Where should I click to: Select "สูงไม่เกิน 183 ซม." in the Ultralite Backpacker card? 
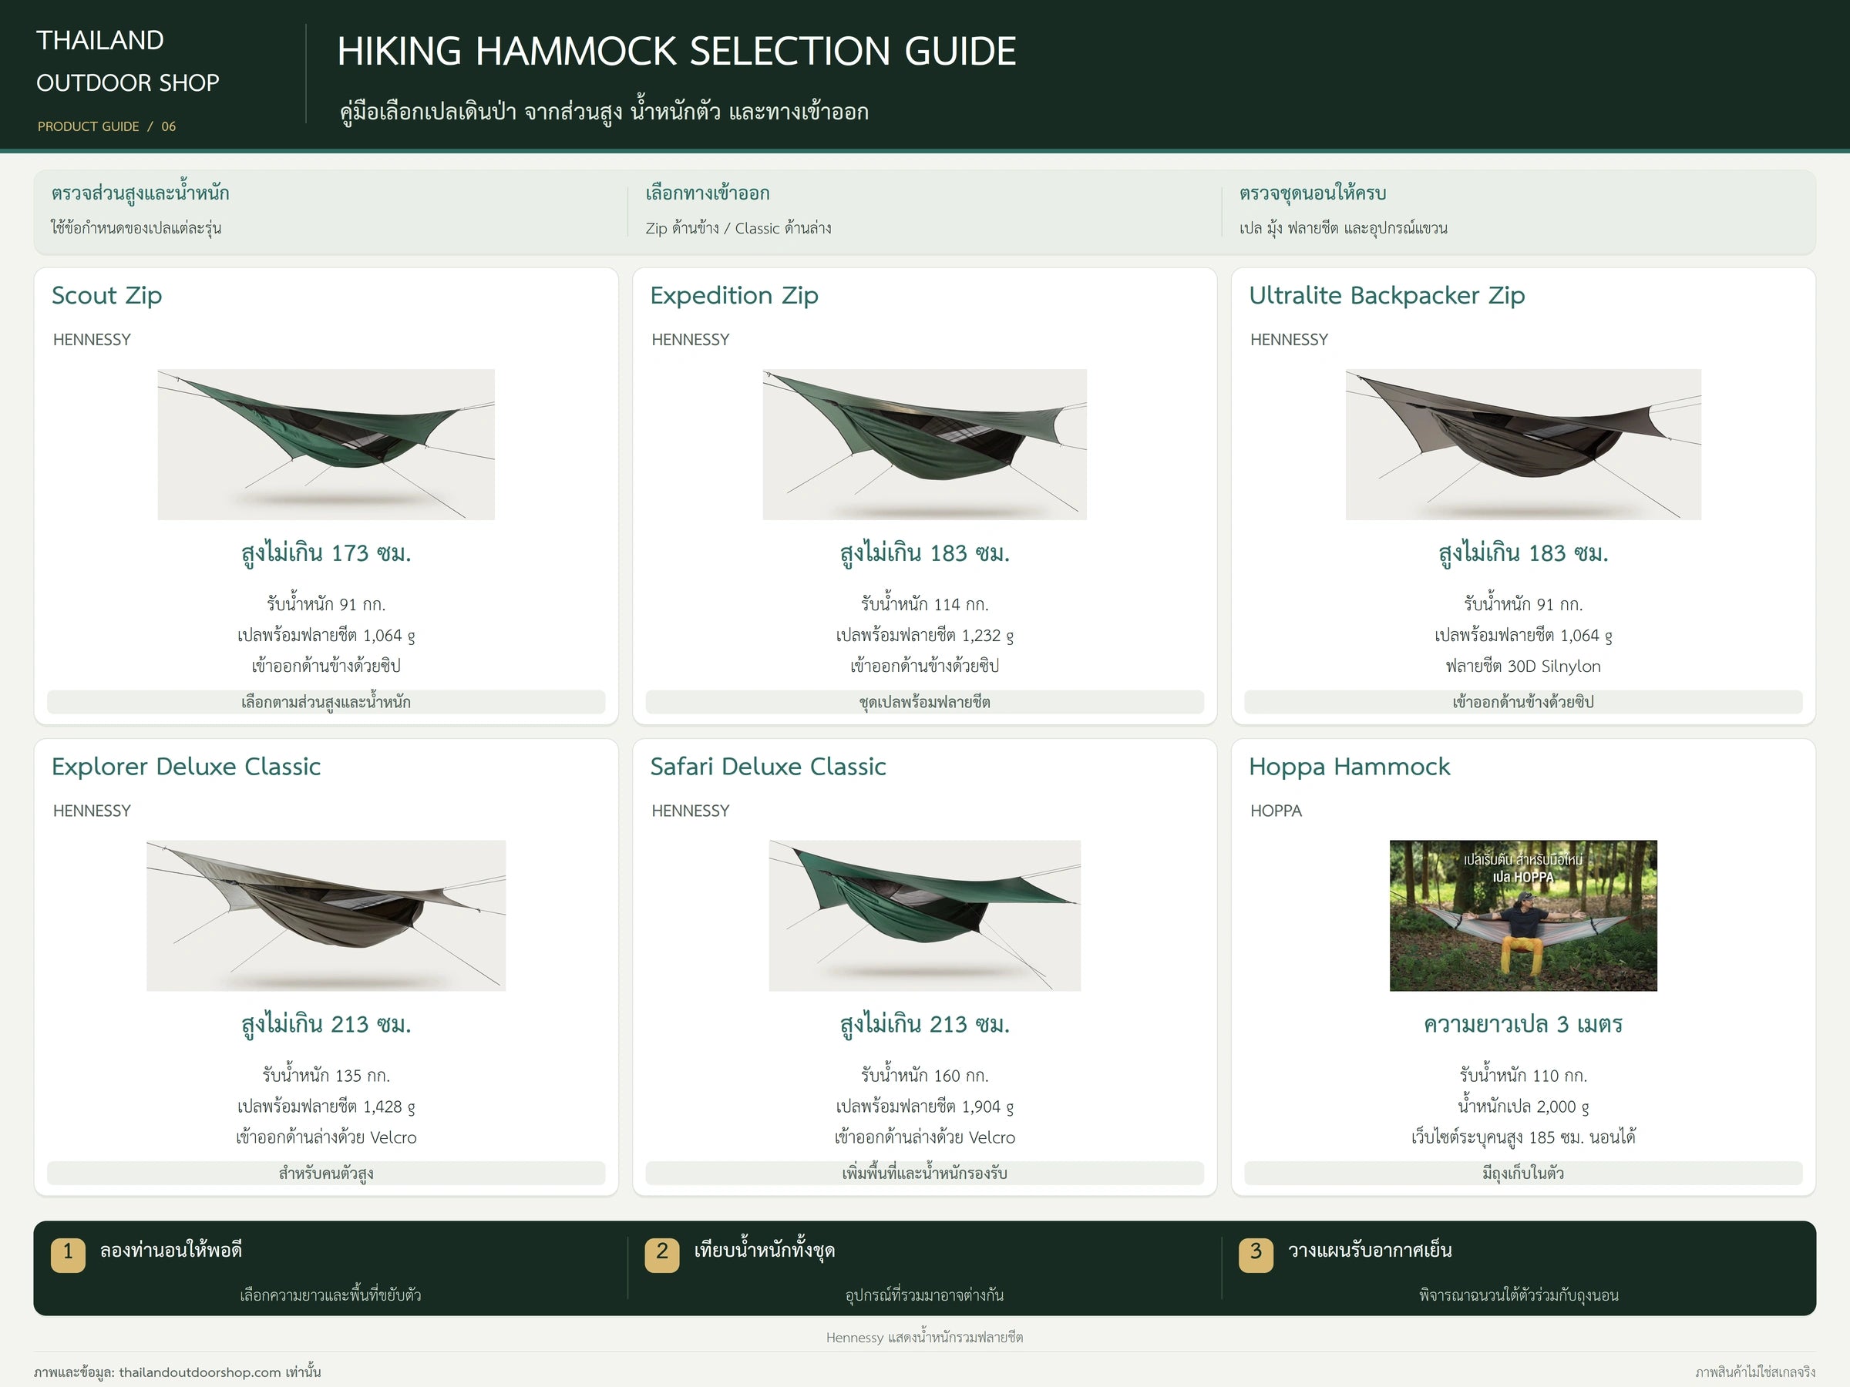[x=1524, y=553]
